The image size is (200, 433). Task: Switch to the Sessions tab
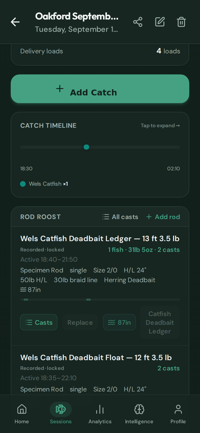click(61, 414)
